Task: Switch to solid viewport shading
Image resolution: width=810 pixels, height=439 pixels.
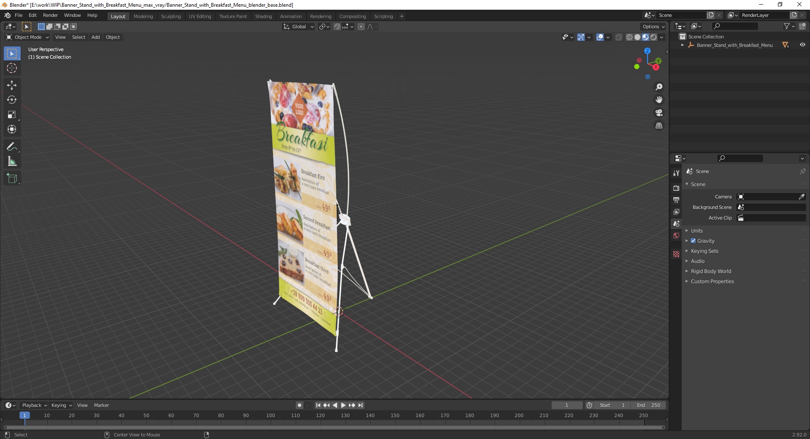Action: click(637, 37)
